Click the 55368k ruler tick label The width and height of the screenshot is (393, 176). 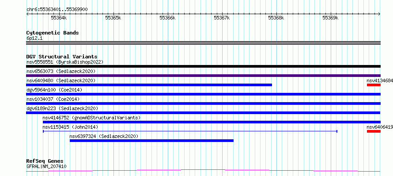276,18
